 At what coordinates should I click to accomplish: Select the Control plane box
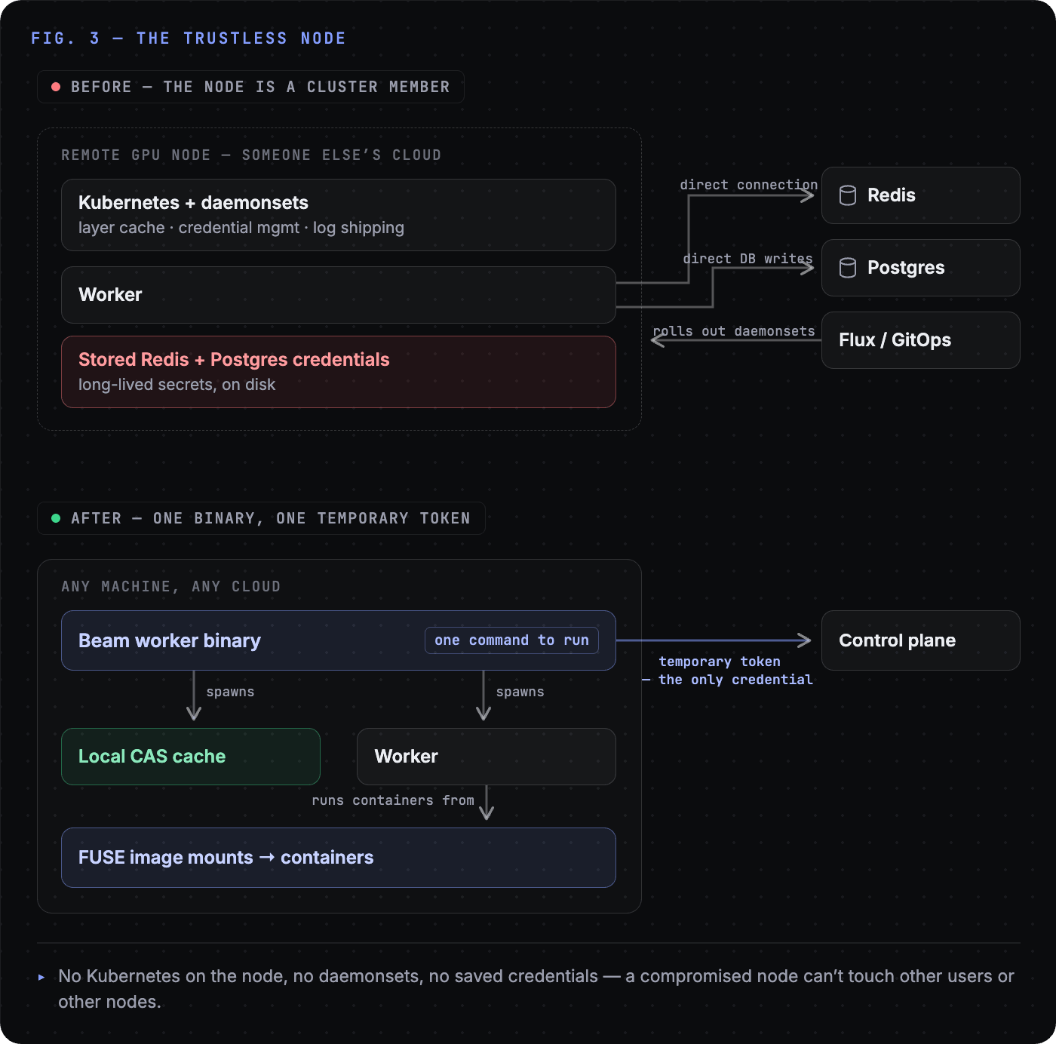tap(921, 640)
